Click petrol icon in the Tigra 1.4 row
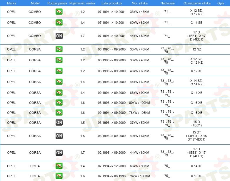The height and width of the screenshot is (181, 230). click(x=59, y=166)
